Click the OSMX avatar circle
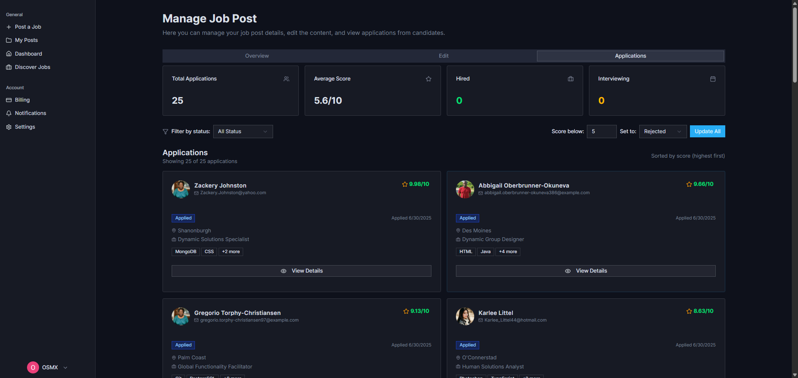This screenshot has height=378, width=798. click(33, 368)
